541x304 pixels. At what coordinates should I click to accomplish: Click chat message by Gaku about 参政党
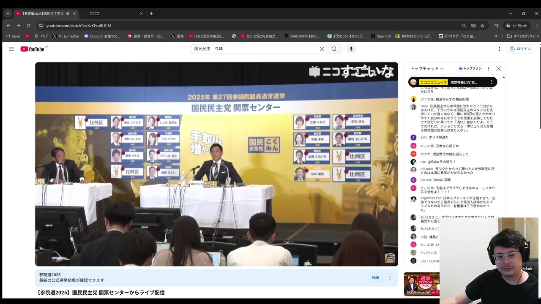(457, 118)
